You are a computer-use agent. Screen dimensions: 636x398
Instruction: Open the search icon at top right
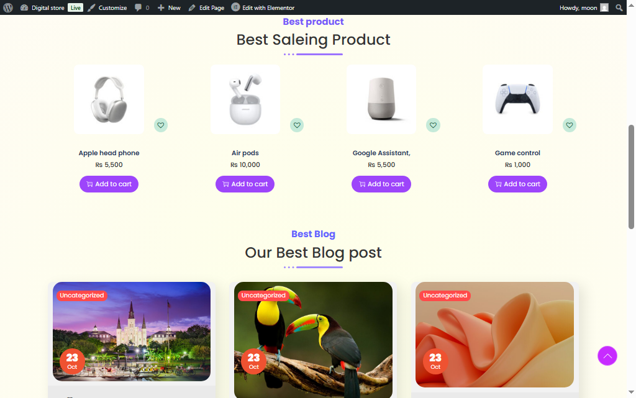[x=619, y=7]
